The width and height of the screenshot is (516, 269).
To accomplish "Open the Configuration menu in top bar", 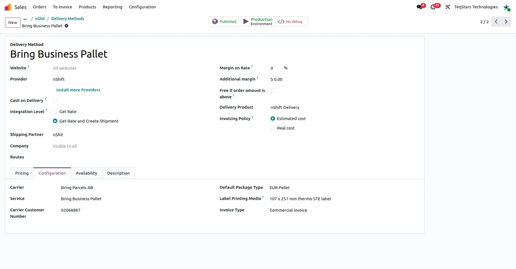I will click(142, 7).
